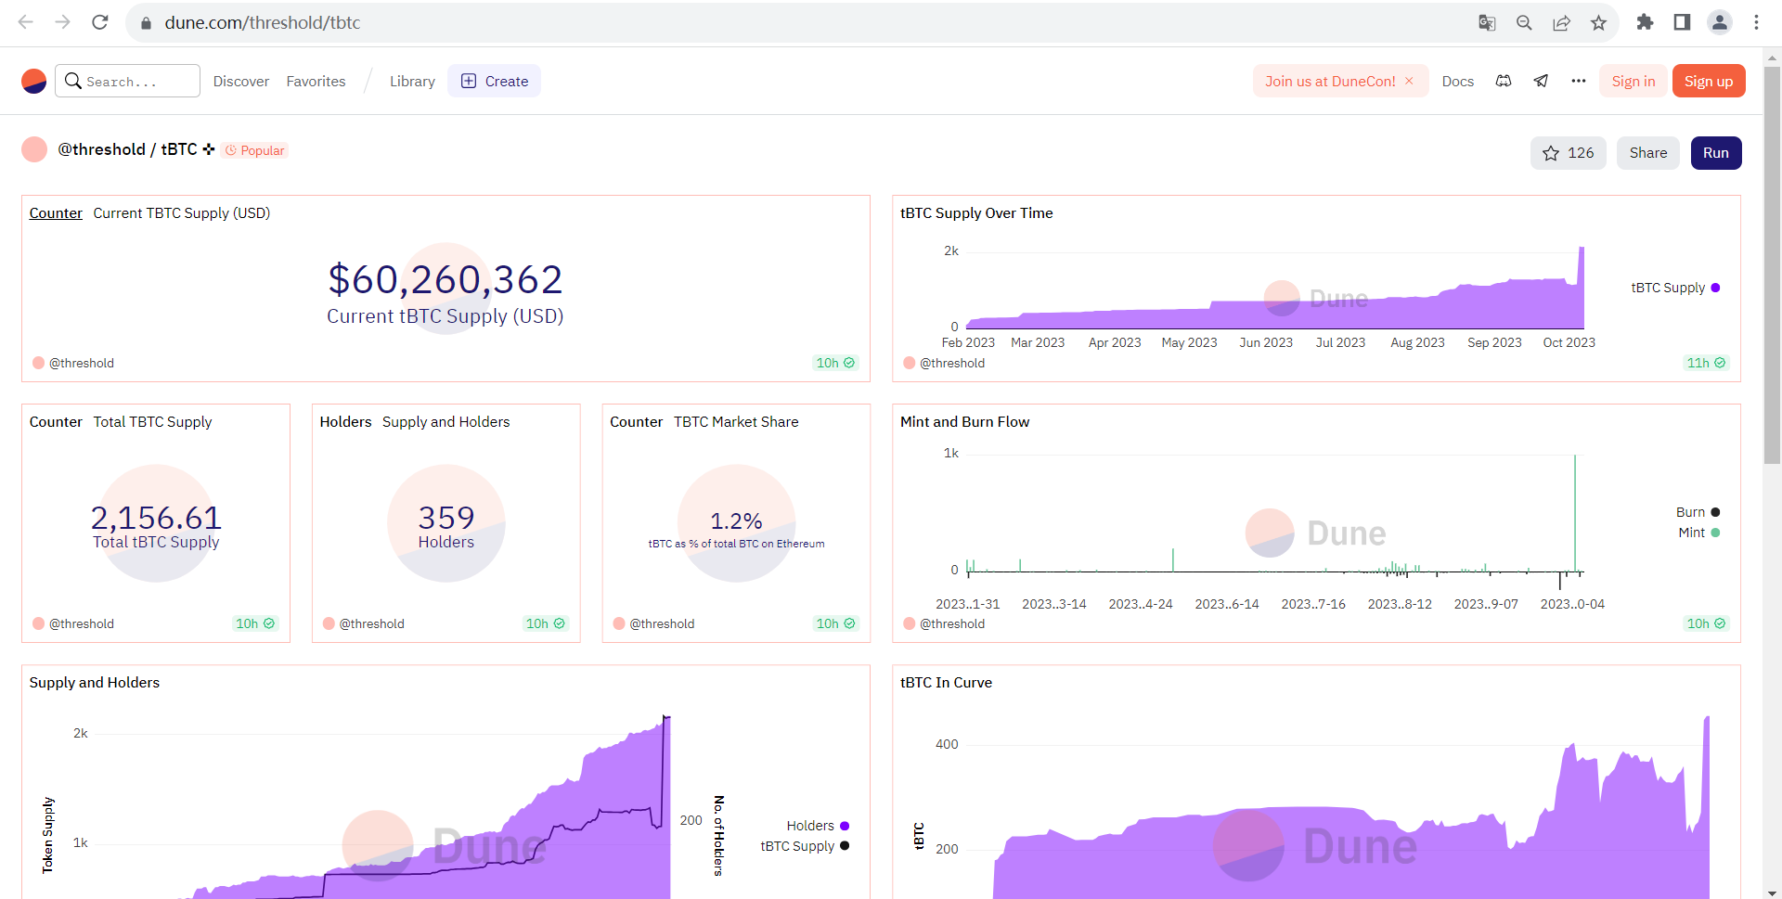Image resolution: width=1782 pixels, height=899 pixels.
Task: Open the browser profile avatar
Action: tap(1720, 22)
